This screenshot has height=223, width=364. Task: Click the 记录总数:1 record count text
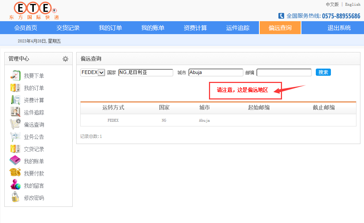point(91,136)
